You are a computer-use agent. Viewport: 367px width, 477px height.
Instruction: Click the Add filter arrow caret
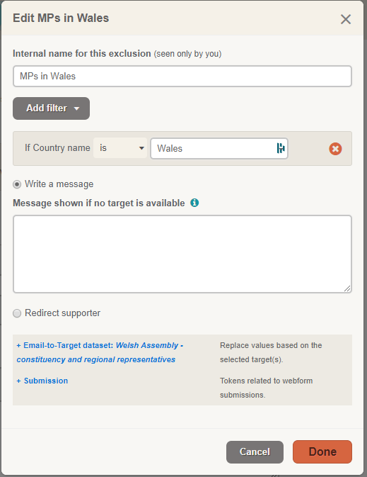tap(76, 108)
